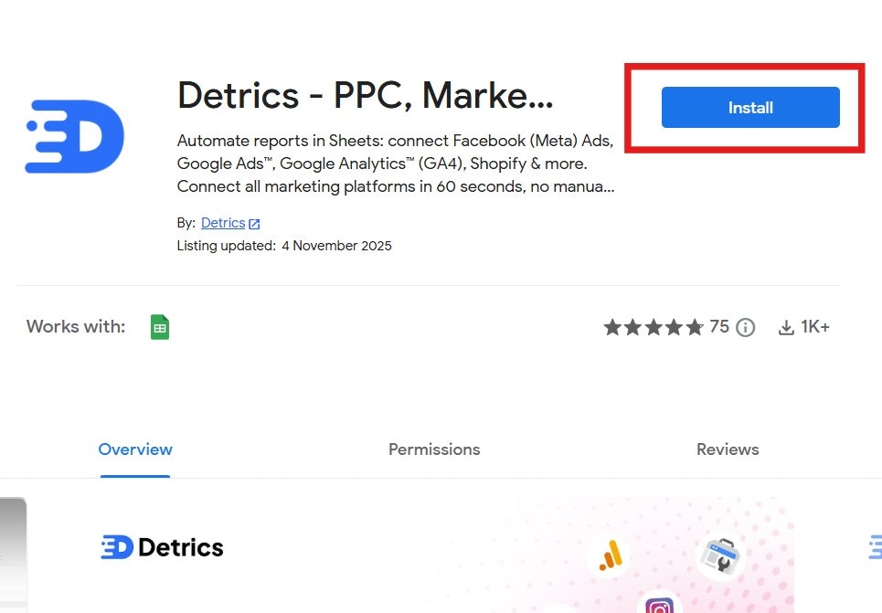Select the Overview tab
882x613 pixels.
click(x=134, y=449)
